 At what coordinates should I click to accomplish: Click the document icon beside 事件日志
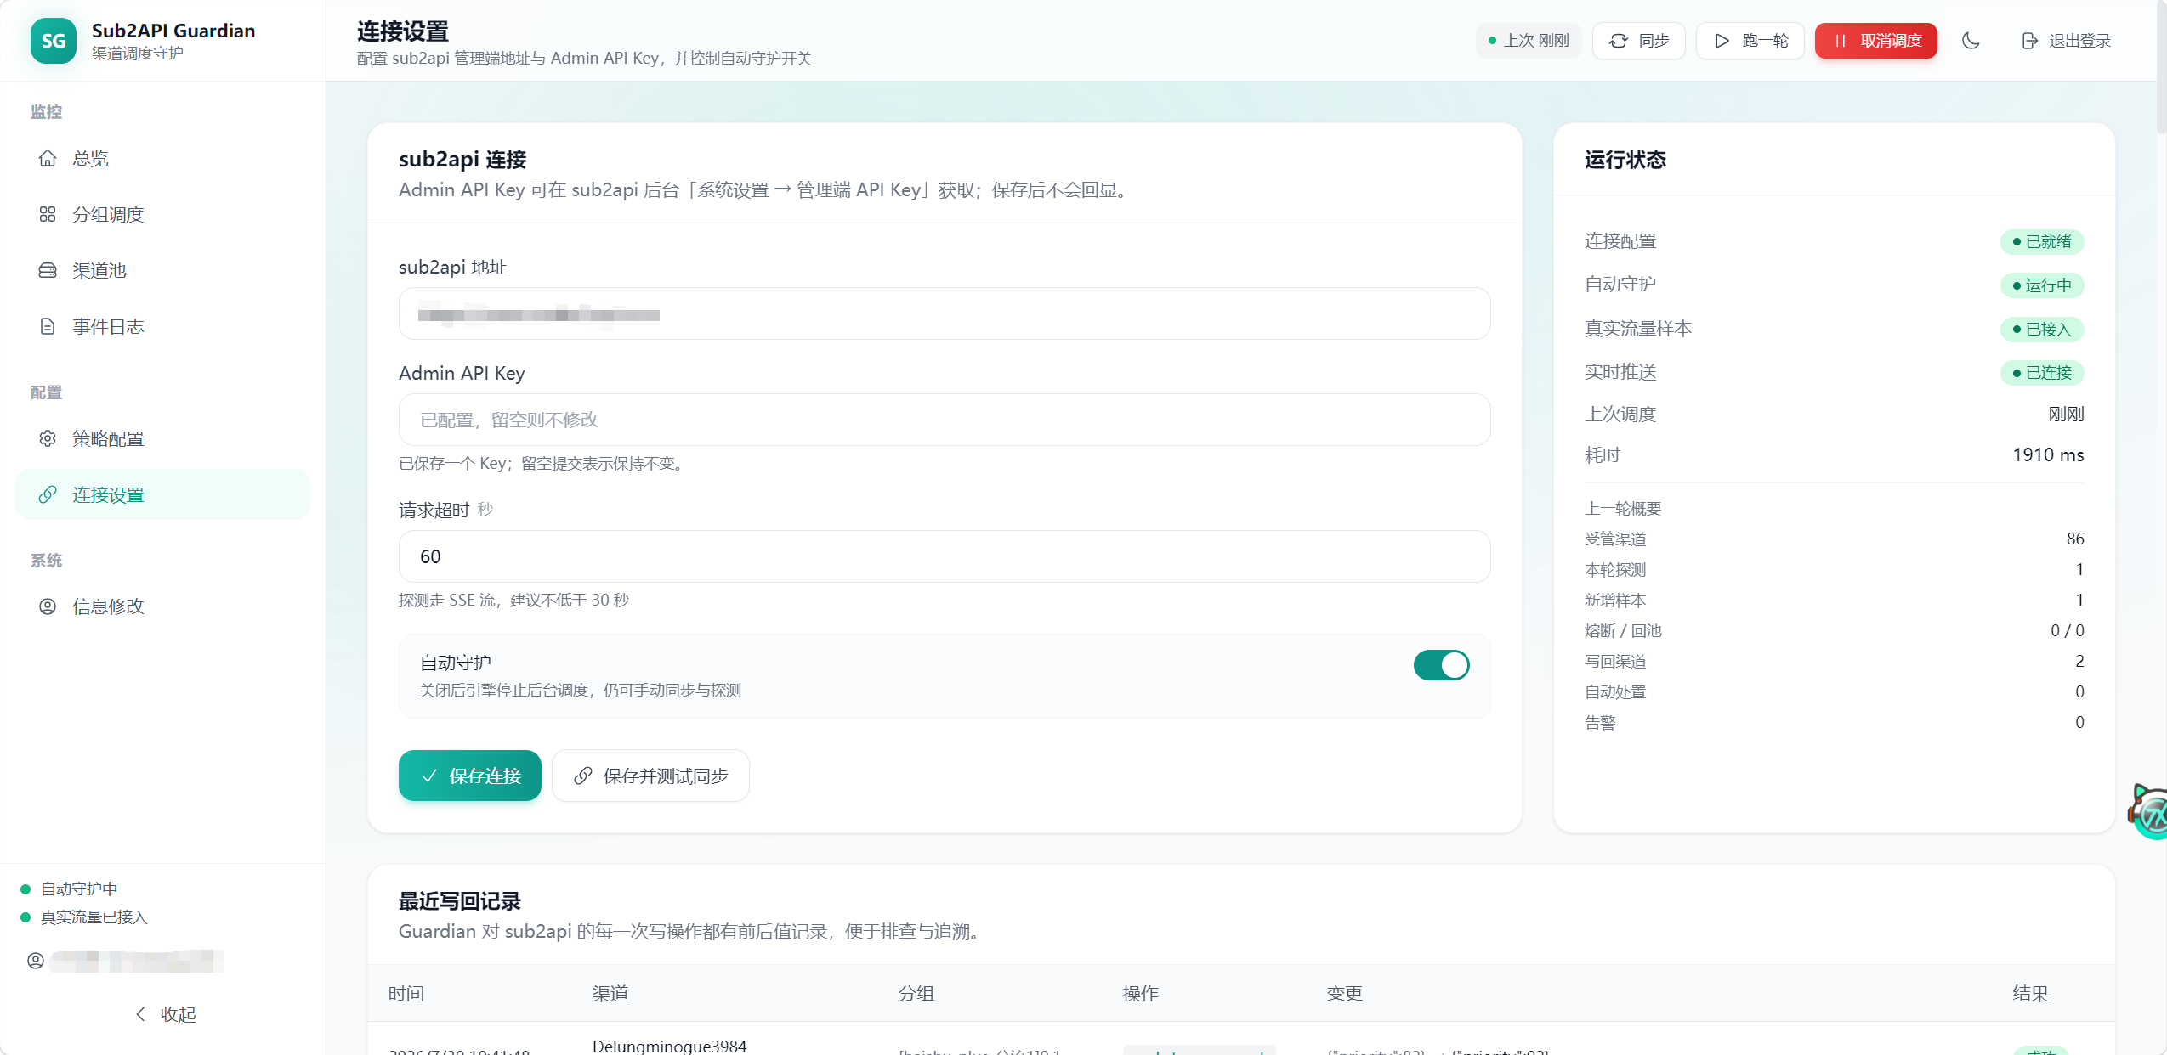click(x=48, y=327)
